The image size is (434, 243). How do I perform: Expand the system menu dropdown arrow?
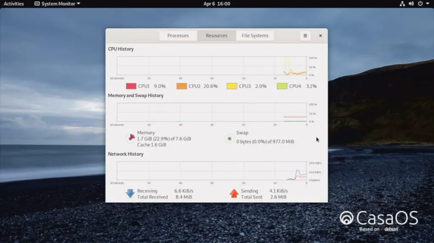coord(427,4)
